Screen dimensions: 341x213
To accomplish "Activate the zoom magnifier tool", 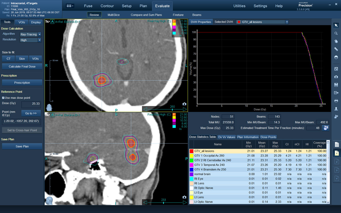I will pos(336,33).
